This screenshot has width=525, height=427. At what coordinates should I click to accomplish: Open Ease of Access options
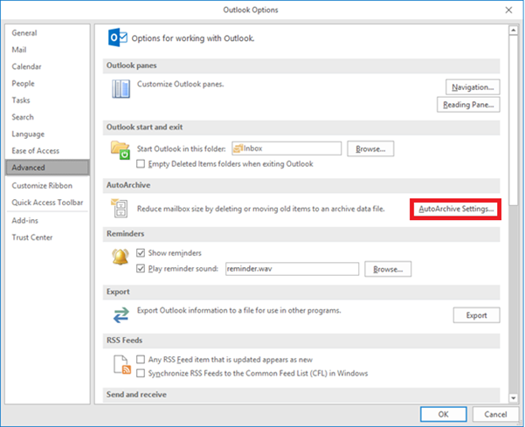(x=47, y=150)
